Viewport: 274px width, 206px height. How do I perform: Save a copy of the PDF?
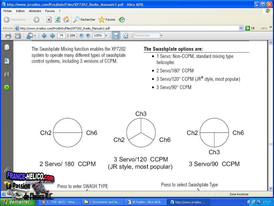pyautogui.click(x=18, y=35)
